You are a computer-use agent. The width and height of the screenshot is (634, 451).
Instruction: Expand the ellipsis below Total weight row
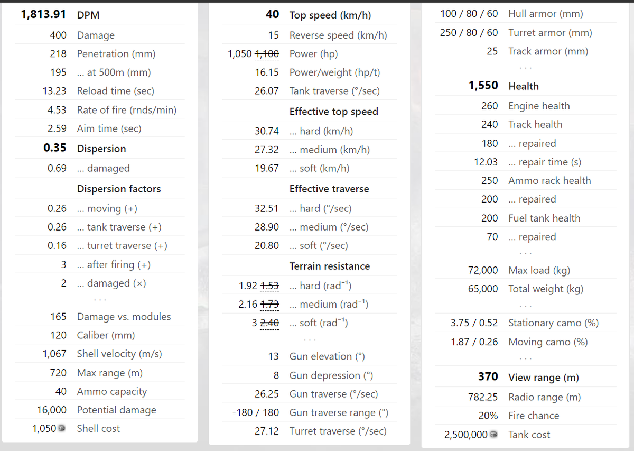[525, 306]
